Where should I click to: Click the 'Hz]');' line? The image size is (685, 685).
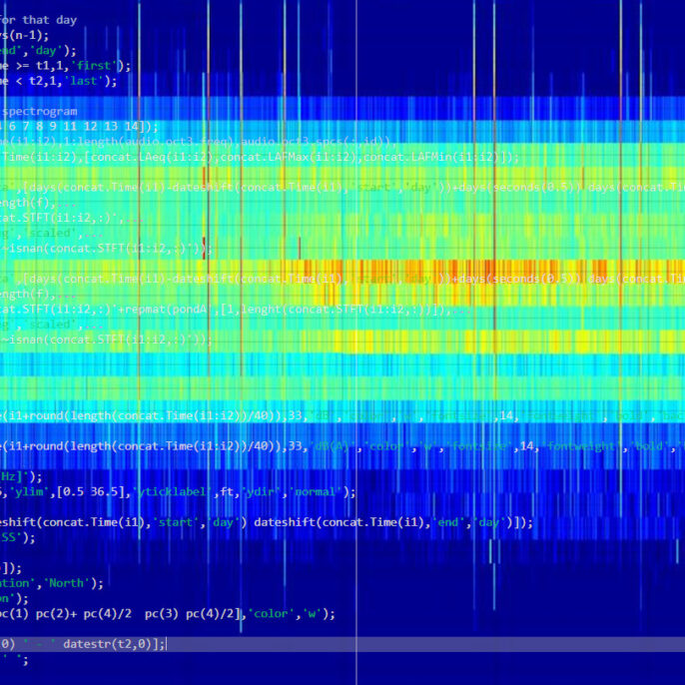[21, 476]
